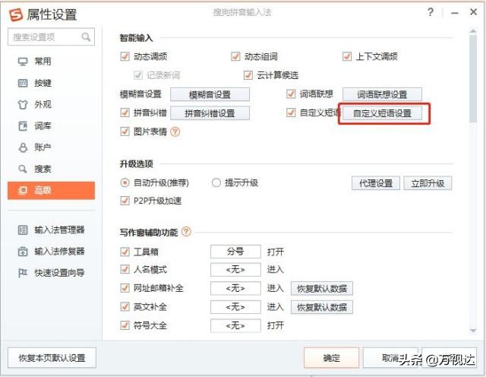The width and height of the screenshot is (486, 377).
Task: Toggle the 动态调频 checkbox
Action: [x=125, y=56]
